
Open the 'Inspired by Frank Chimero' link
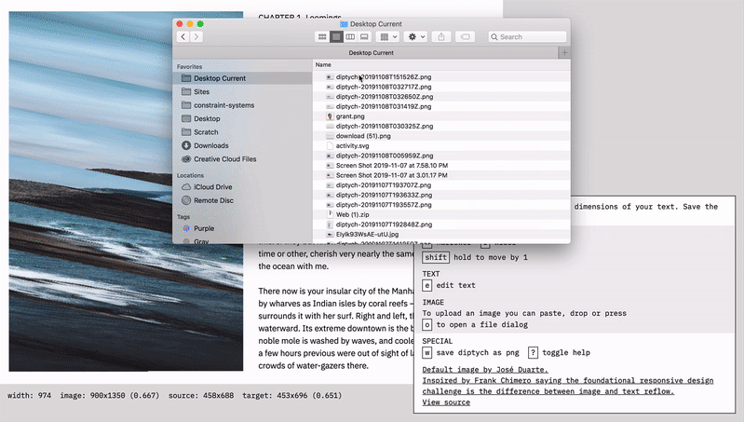(x=568, y=386)
